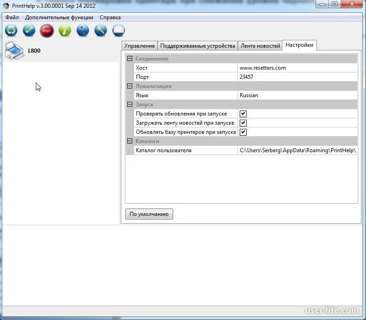Select the 'Порт' property label
The width and height of the screenshot is (366, 320).
142,77
